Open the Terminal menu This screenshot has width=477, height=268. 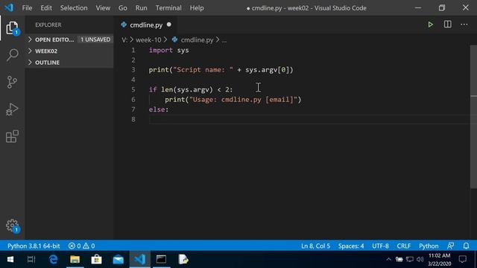[x=168, y=8]
